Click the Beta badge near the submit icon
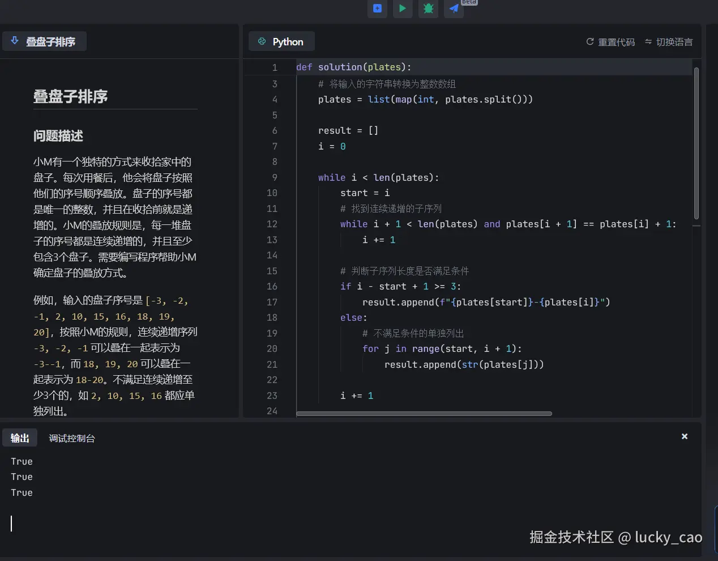718x561 pixels. pos(469,2)
